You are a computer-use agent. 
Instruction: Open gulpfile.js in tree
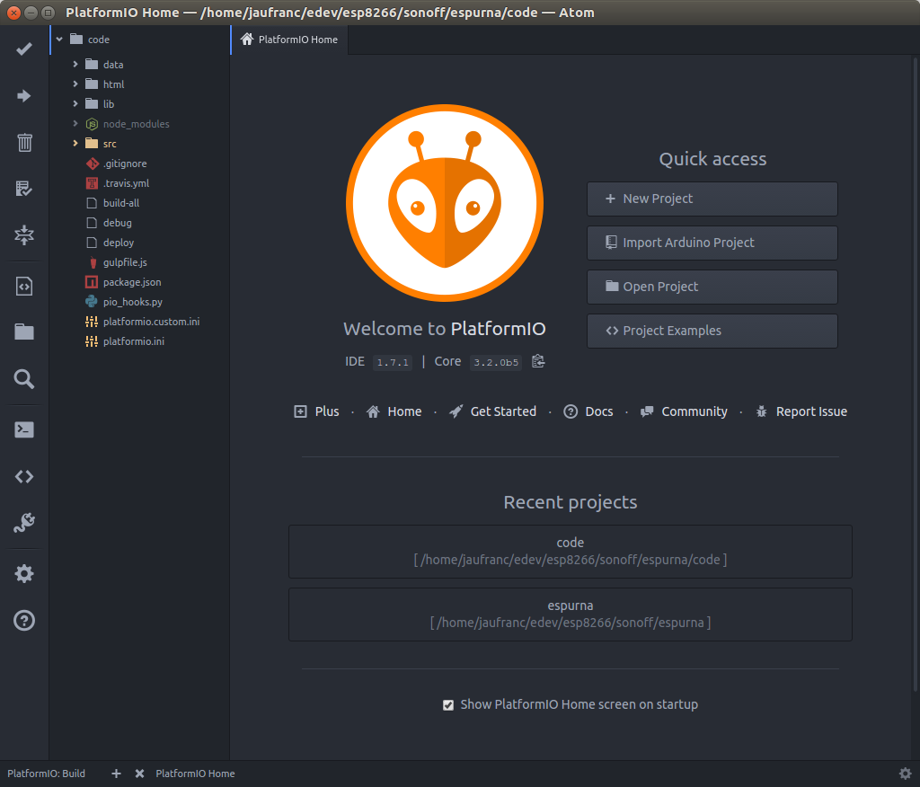point(125,262)
